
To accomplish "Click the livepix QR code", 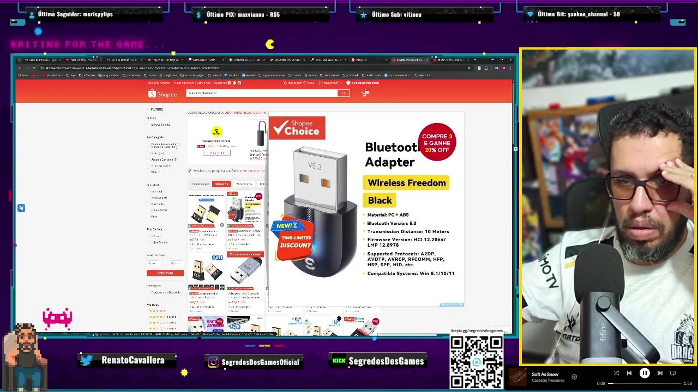I will click(x=476, y=362).
